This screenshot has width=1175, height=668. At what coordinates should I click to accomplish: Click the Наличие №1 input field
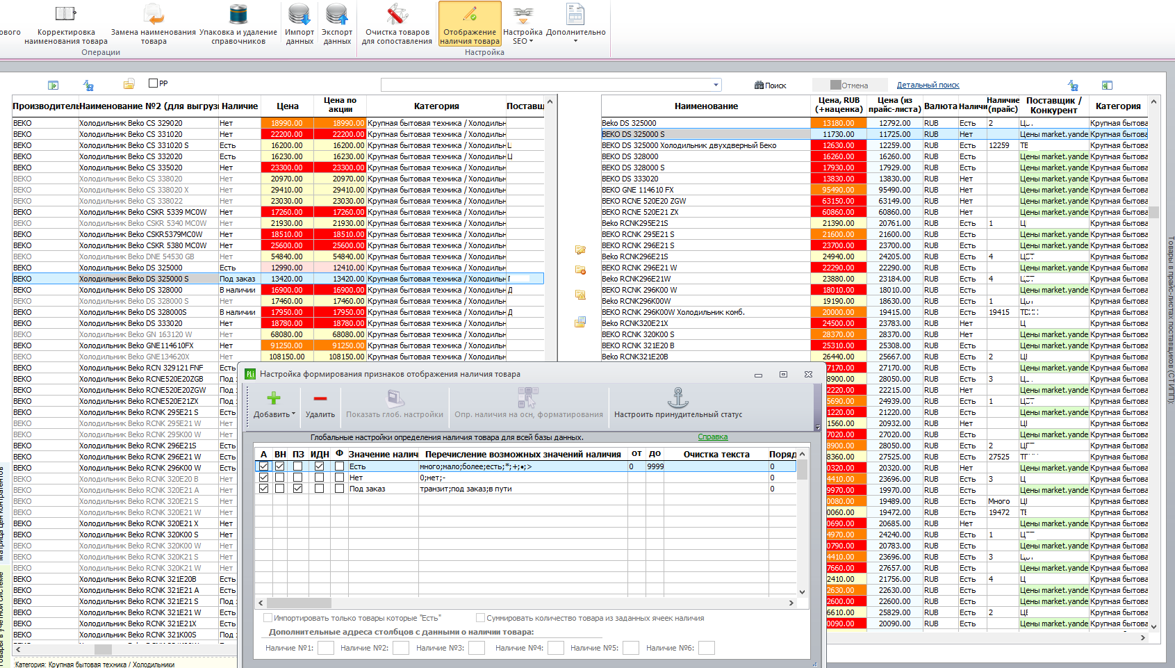coord(325,648)
